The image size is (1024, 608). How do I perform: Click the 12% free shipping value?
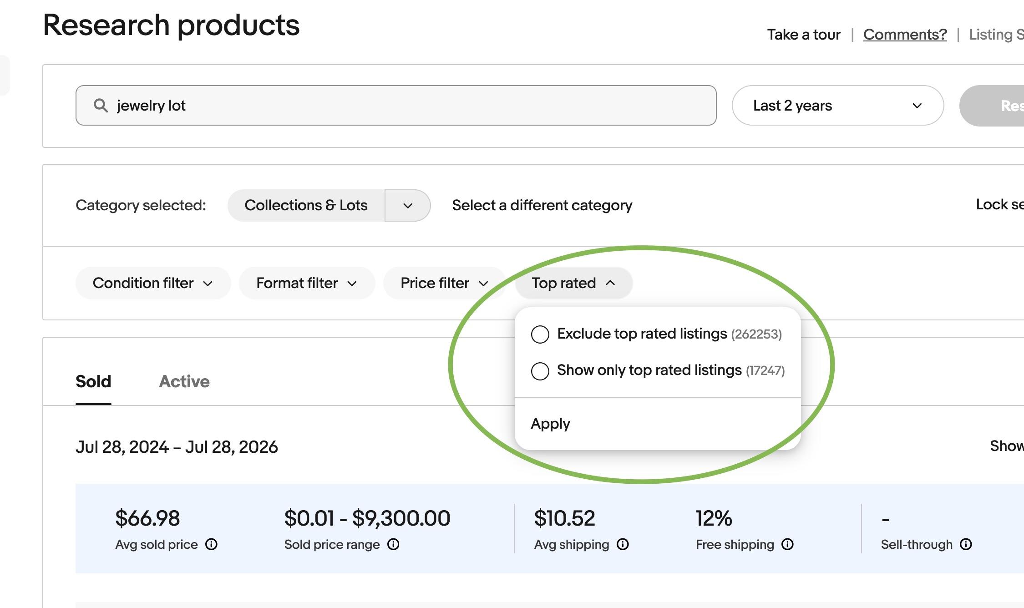point(714,518)
